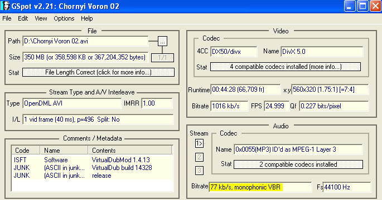382x200 pixels.
Task: Select the ISFT Software metadata row
Action: point(92,160)
